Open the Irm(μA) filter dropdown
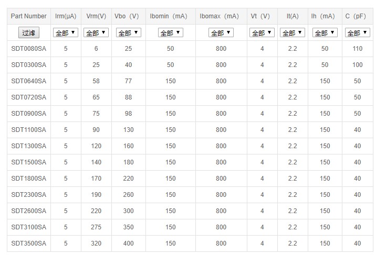 tap(66, 32)
